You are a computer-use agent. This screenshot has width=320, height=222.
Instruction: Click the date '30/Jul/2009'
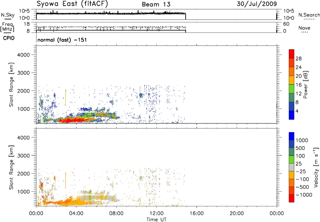(257, 4)
